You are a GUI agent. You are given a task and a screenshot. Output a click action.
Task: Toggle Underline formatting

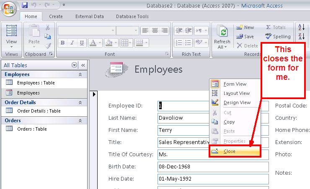point(82,43)
